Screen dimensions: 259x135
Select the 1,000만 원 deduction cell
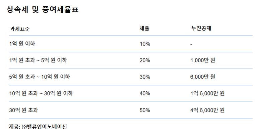pos(202,60)
